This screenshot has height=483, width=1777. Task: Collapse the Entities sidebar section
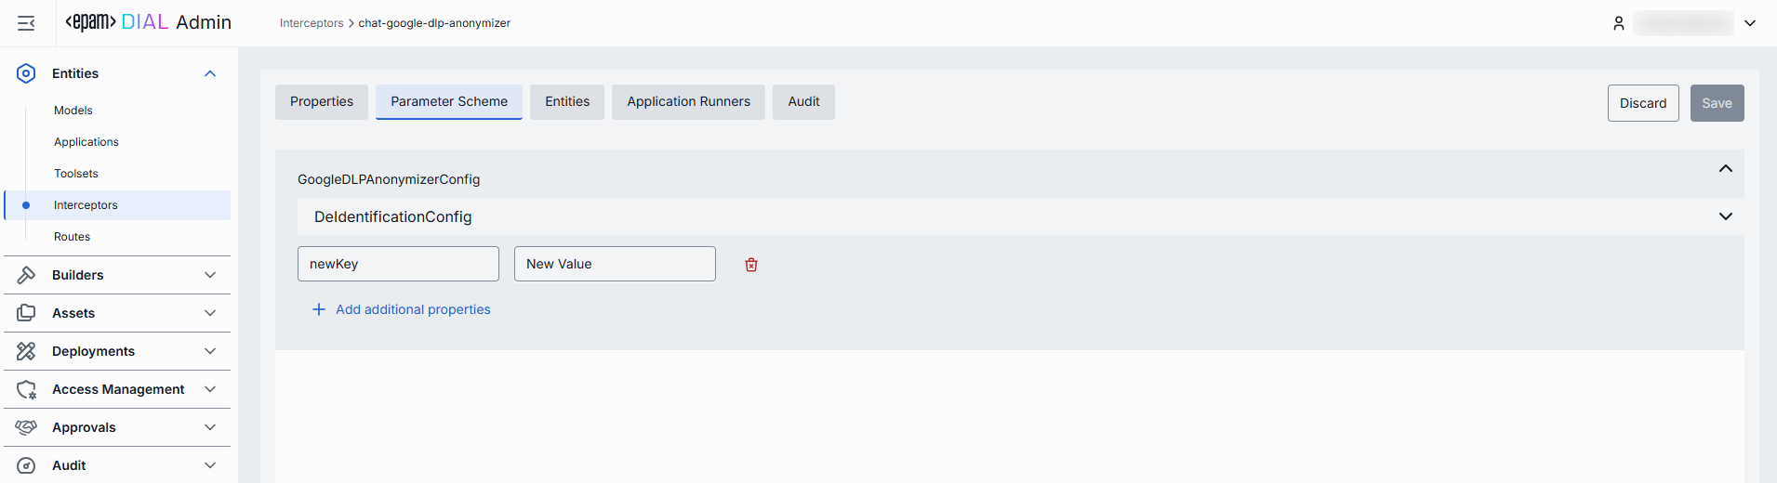pyautogui.click(x=210, y=73)
